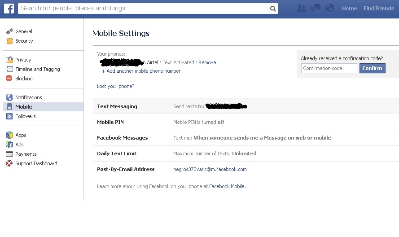Click Find Friends in top bar
399x237 pixels.
pos(379,9)
